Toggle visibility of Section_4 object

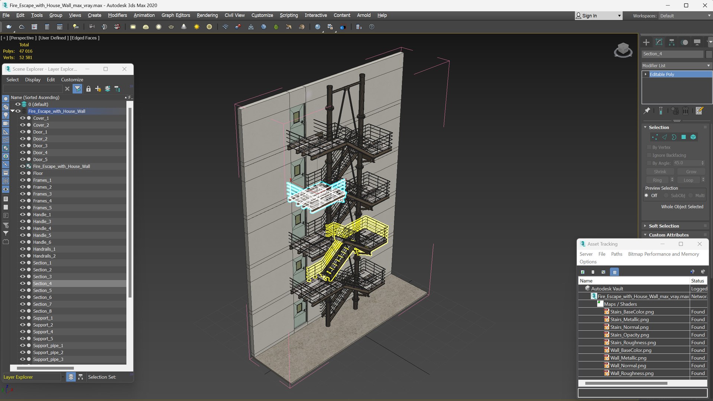tap(23, 284)
